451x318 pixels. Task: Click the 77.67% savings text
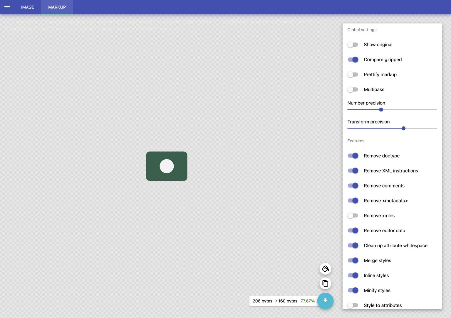pos(307,301)
